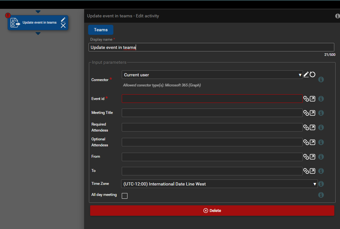
Task: Click link icon for Required Attendess
Action: point(306,127)
